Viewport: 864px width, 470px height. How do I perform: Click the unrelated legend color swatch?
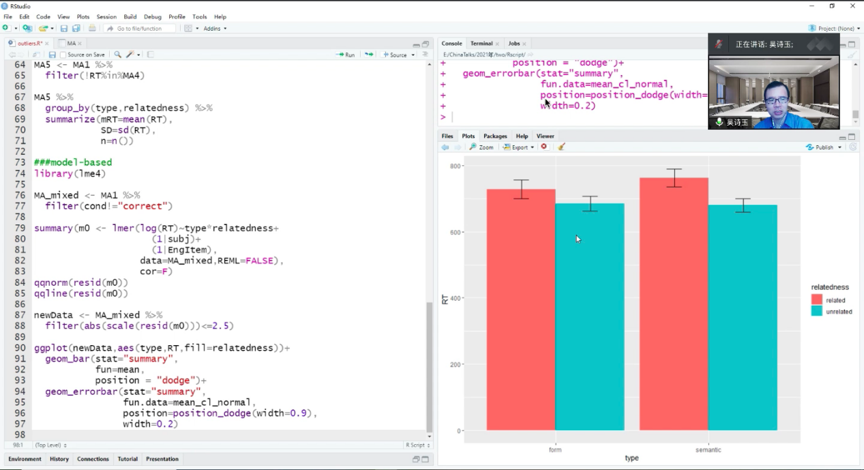click(x=816, y=311)
